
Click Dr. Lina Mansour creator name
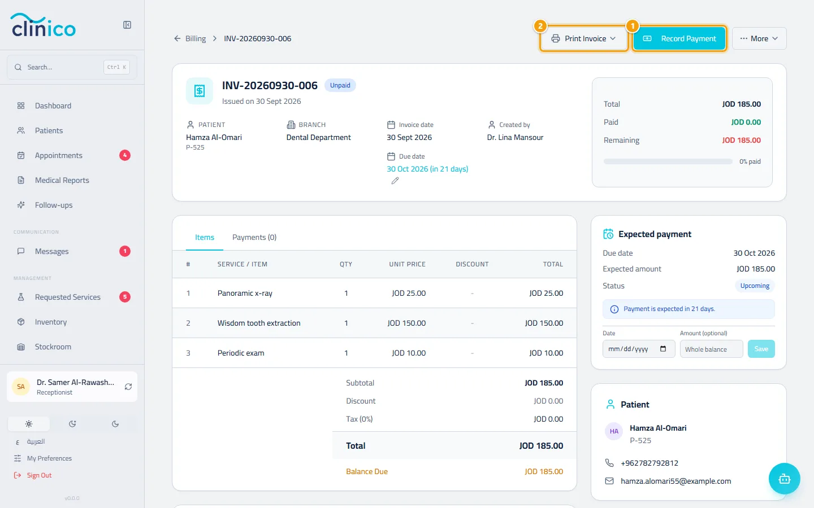point(515,137)
